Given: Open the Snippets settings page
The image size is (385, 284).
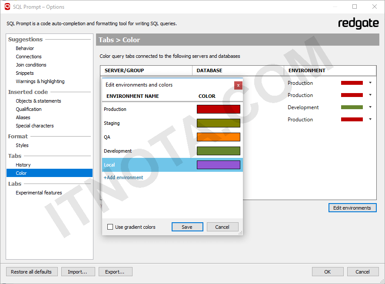Looking at the screenshot, I should pyautogui.click(x=24, y=73).
